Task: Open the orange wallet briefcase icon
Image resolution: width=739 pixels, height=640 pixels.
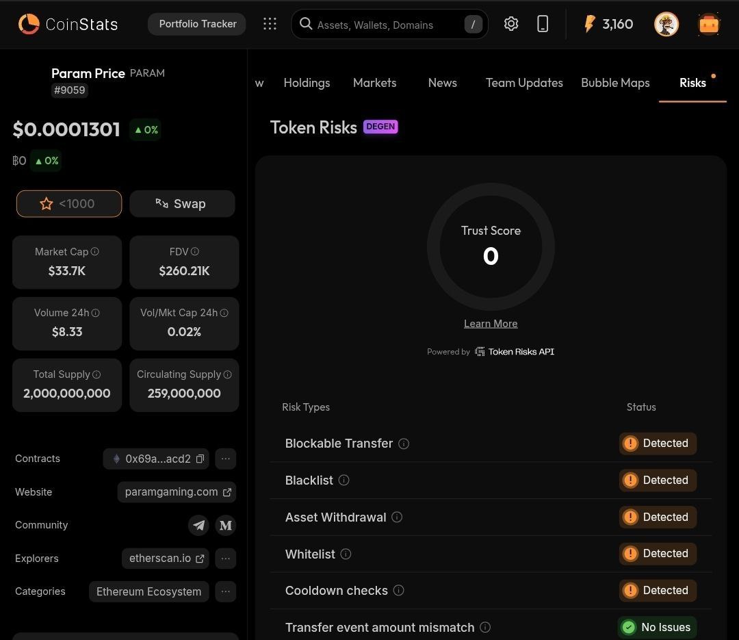Action: coord(708,24)
